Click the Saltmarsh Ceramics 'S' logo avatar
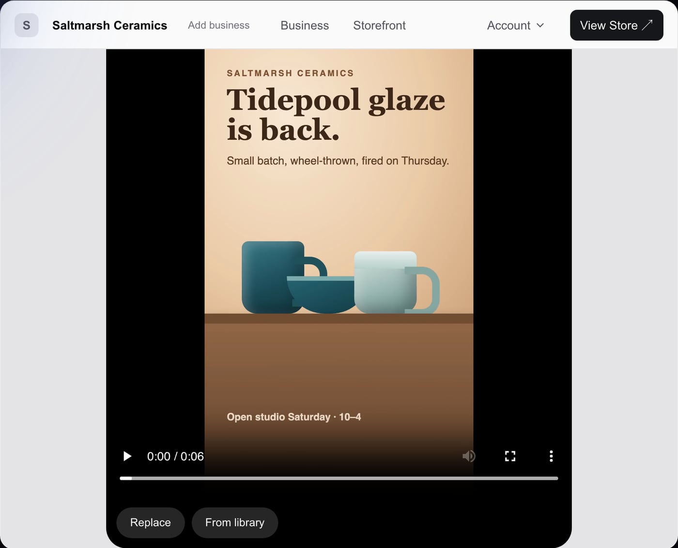This screenshot has height=548, width=678. click(x=27, y=25)
